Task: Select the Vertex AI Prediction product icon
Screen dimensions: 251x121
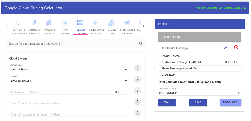Action: tap(18, 23)
